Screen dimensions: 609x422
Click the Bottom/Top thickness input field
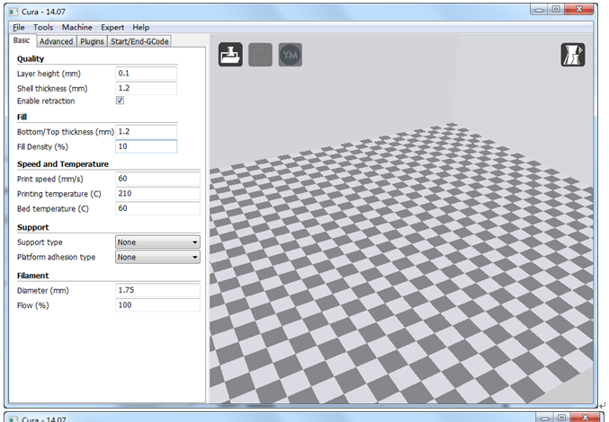tap(147, 132)
